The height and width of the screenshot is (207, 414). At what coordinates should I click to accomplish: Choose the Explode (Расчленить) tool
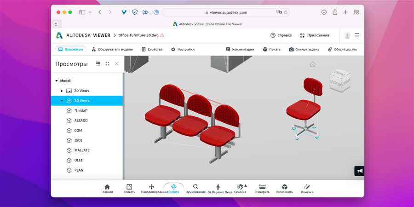[285, 188]
